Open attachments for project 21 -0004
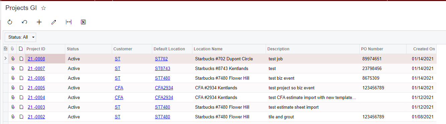Viewport: 446px width, 124px height. pyautogui.click(x=13, y=98)
